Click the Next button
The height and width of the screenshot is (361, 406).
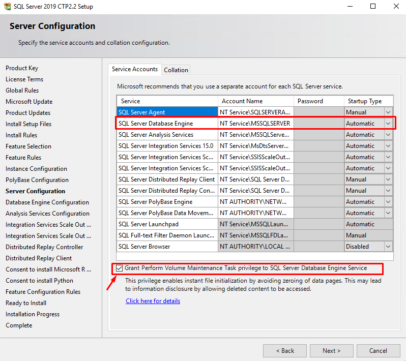point(331,351)
